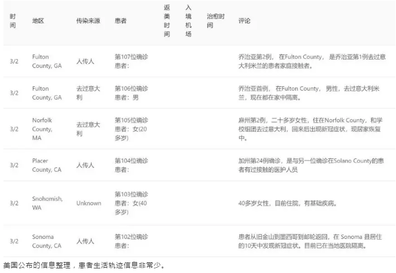Click the 入境机场 column header
This screenshot has width=396, height=273.
click(188, 21)
